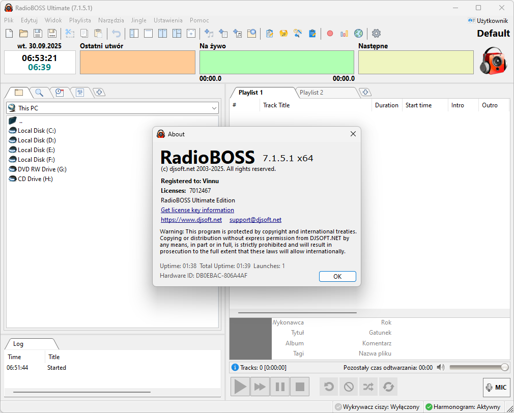Open broadcasting with the globe icon
The image size is (514, 413).
tap(359, 34)
